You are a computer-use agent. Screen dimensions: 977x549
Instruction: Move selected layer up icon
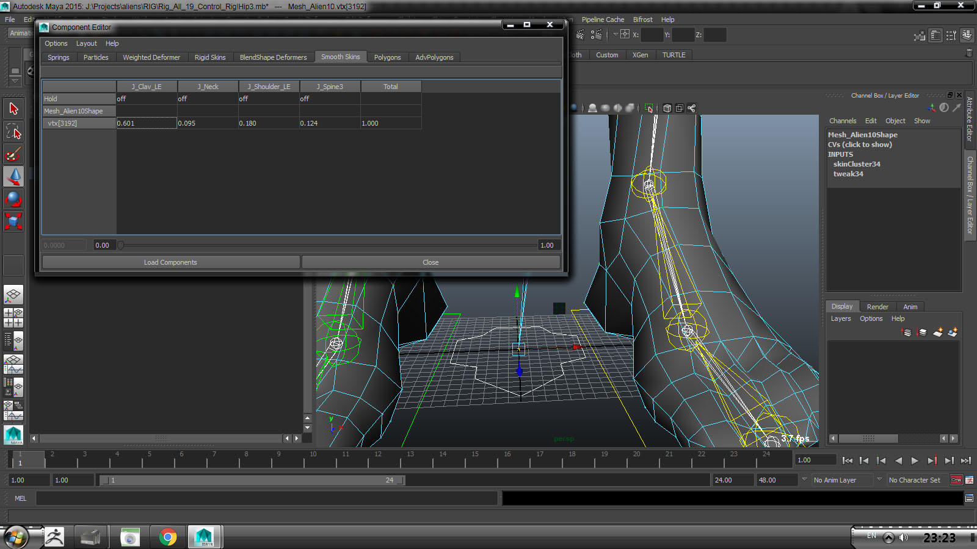pyautogui.click(x=907, y=332)
